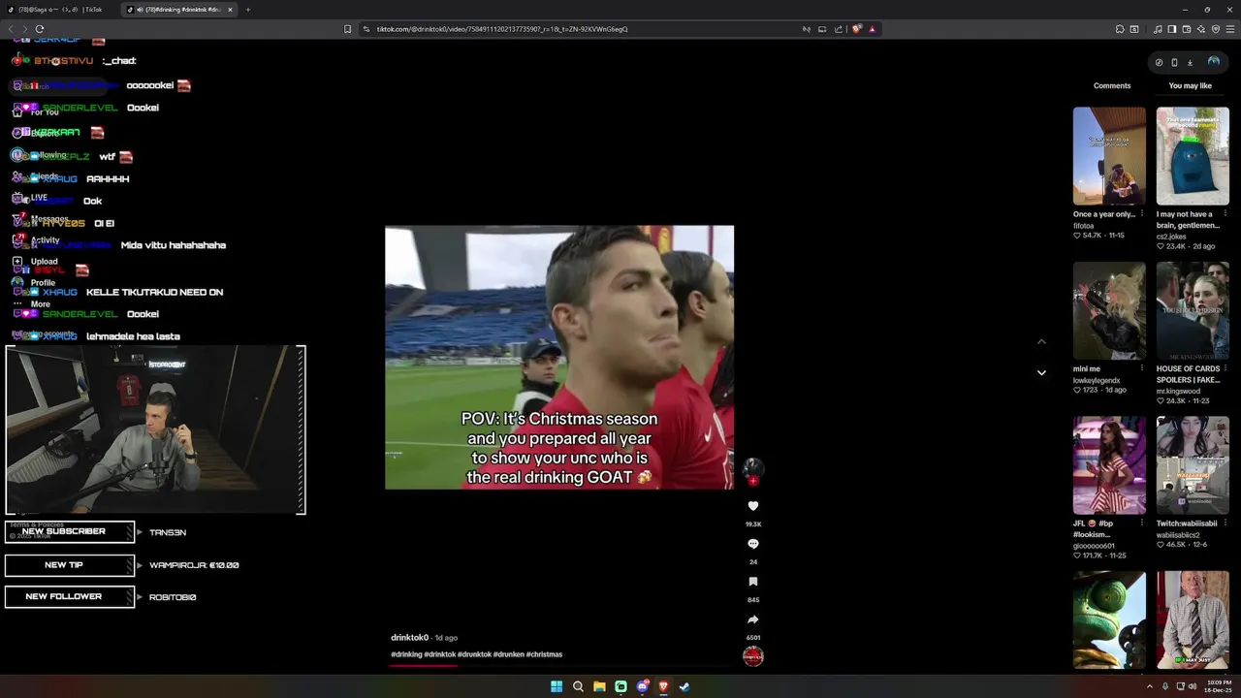
Task: Click TikTok get app phone icon
Action: (x=1174, y=62)
